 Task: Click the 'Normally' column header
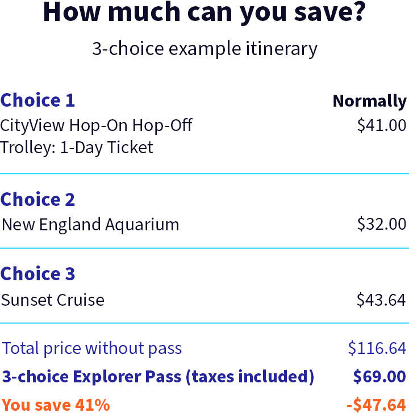370,101
